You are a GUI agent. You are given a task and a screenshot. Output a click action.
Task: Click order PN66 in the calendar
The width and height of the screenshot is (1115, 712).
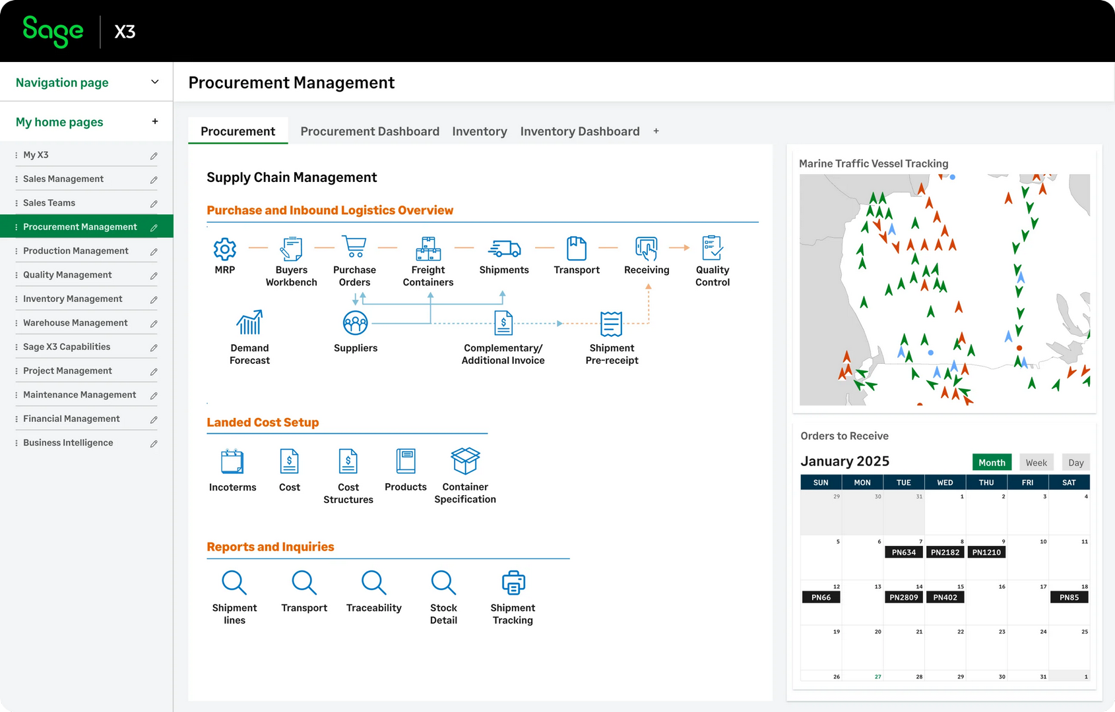(821, 597)
